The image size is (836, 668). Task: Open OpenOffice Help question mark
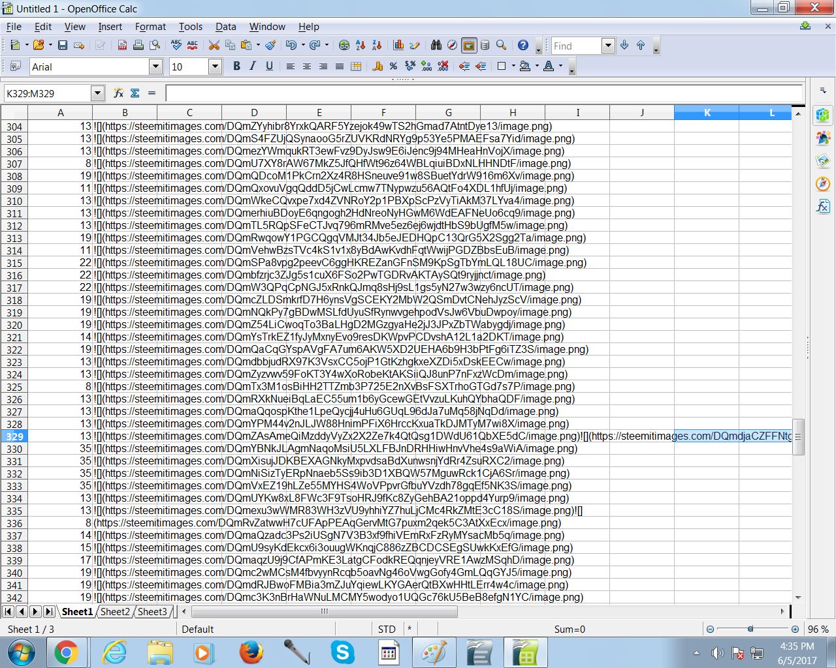pos(522,45)
